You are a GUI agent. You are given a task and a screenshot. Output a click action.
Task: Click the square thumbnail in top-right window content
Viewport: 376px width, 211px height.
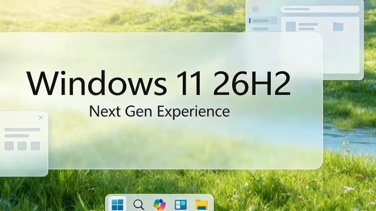coord(291,26)
